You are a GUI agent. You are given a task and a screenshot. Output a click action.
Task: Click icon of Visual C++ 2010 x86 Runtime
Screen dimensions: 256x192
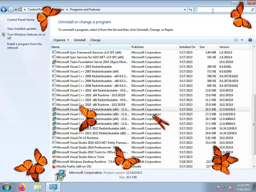[x=54, y=105]
